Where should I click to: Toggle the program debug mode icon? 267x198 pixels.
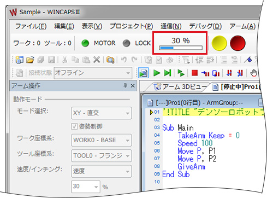[x=143, y=73]
